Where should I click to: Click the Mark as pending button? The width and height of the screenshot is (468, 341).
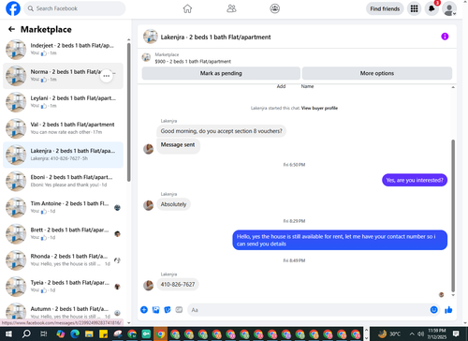coord(221,73)
